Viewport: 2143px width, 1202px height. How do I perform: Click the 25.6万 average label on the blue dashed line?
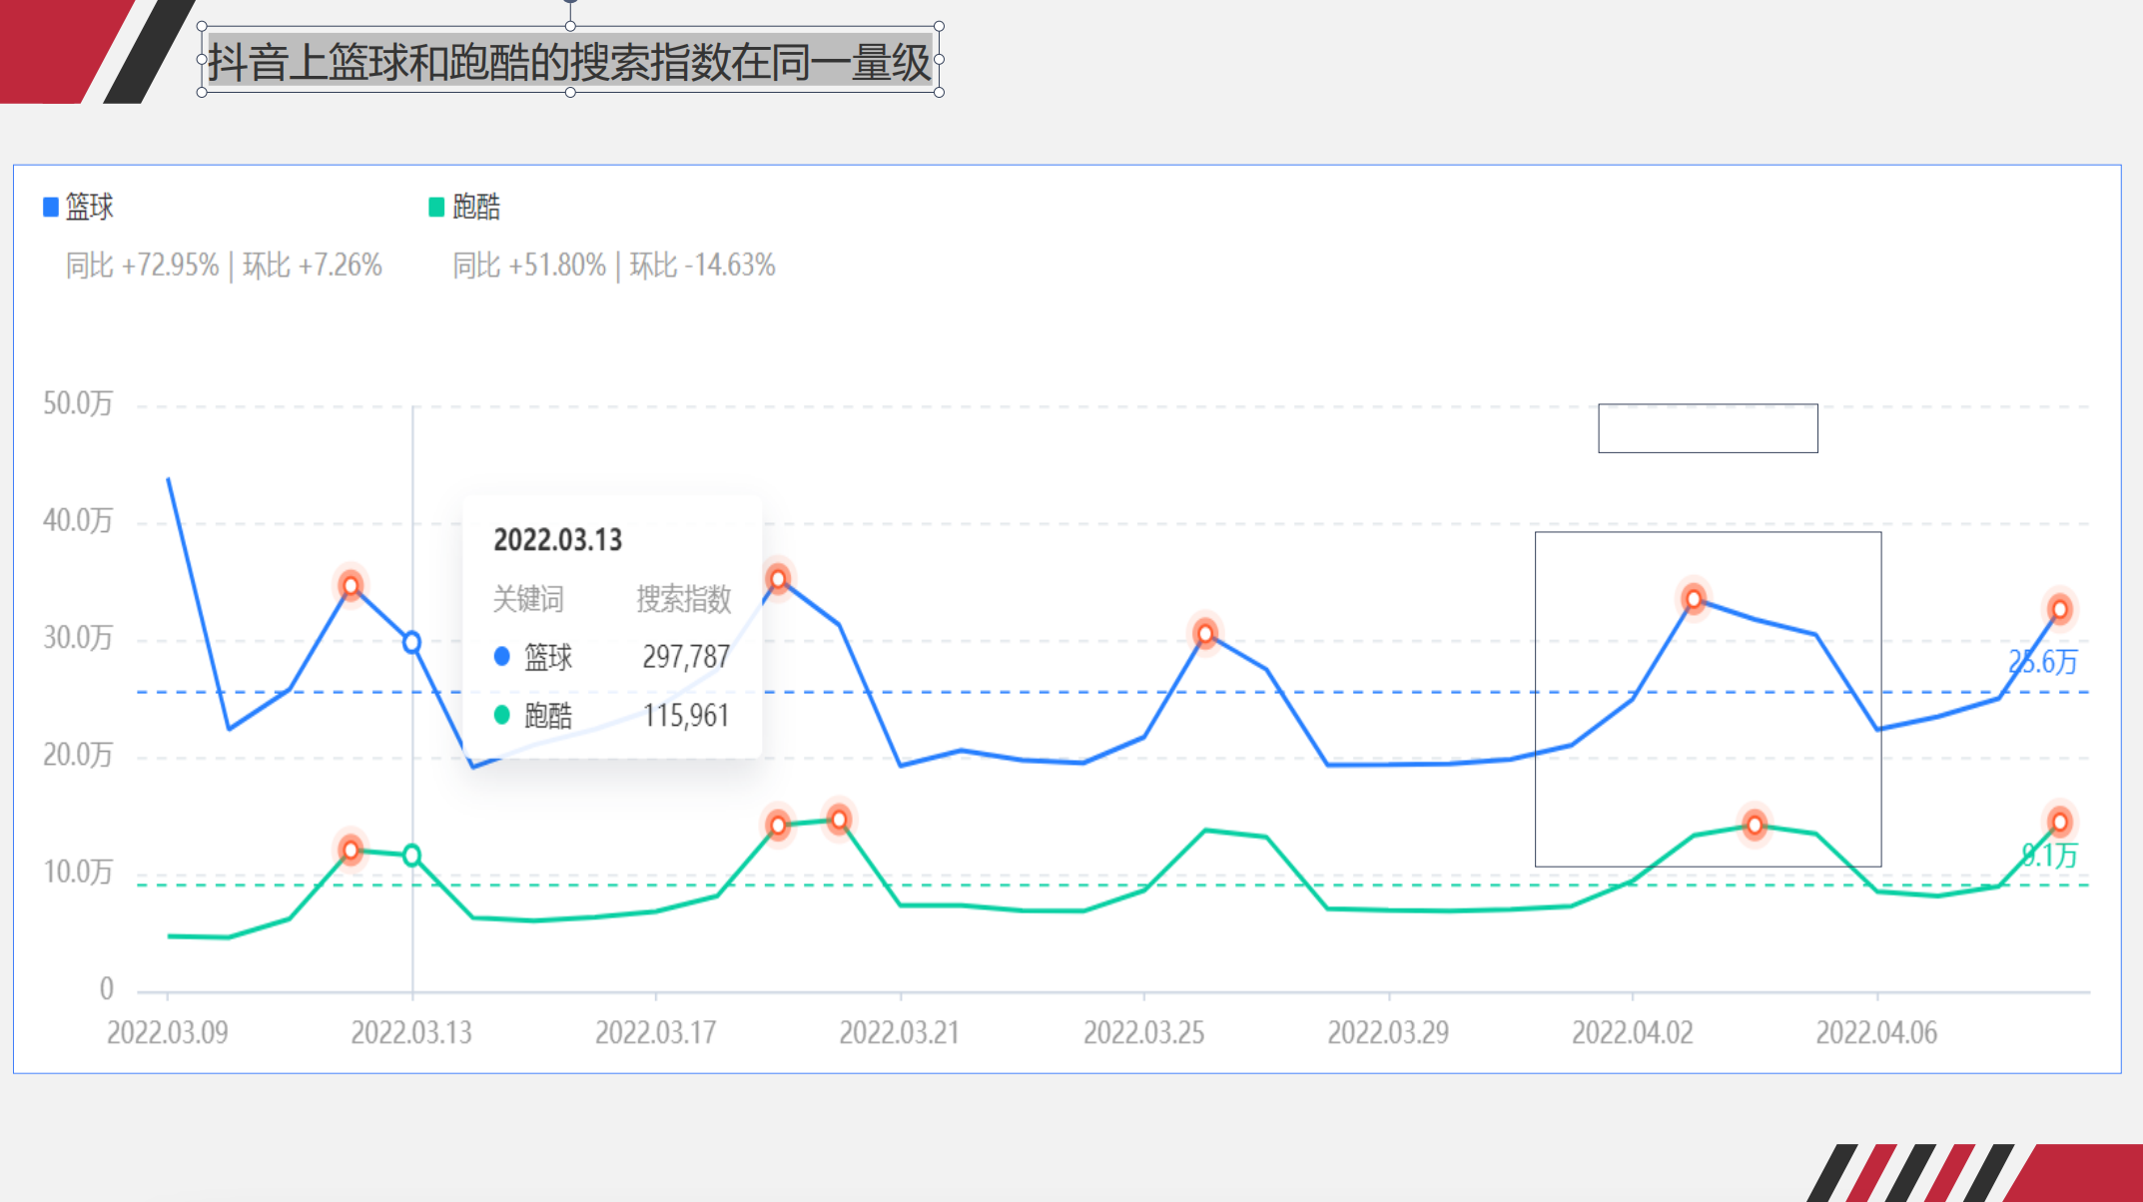(x=2043, y=662)
